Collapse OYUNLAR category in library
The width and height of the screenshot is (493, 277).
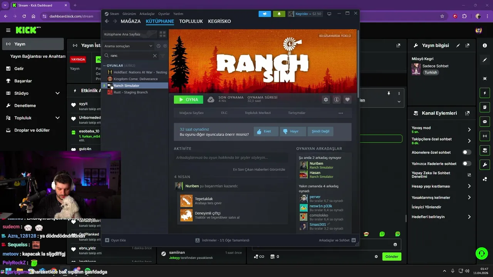[x=104, y=66]
